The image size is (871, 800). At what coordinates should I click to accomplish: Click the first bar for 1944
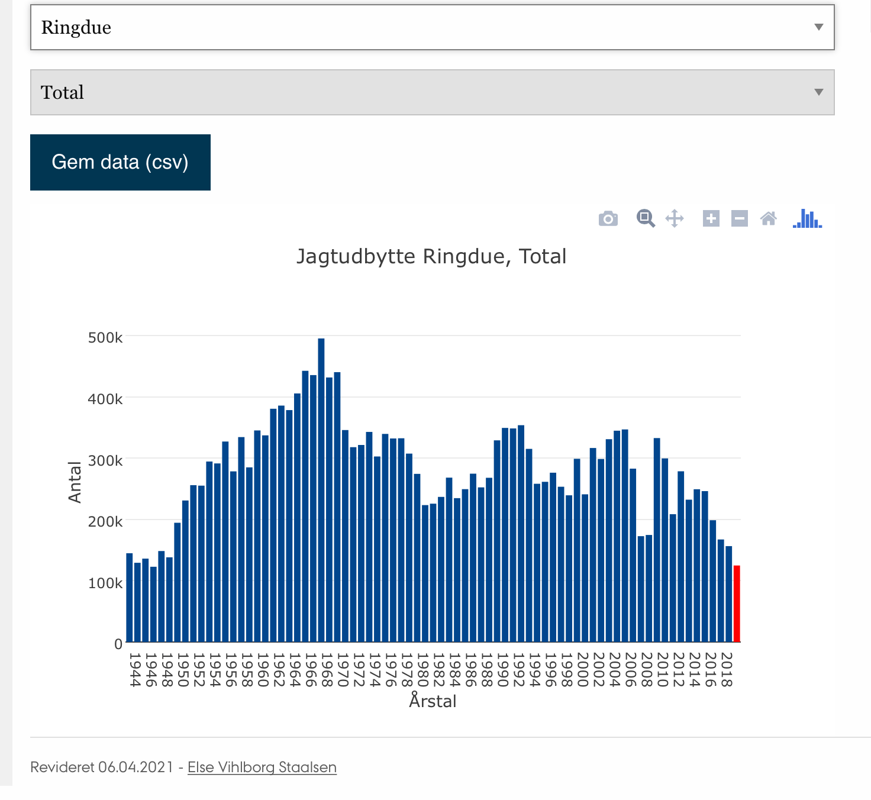click(130, 598)
